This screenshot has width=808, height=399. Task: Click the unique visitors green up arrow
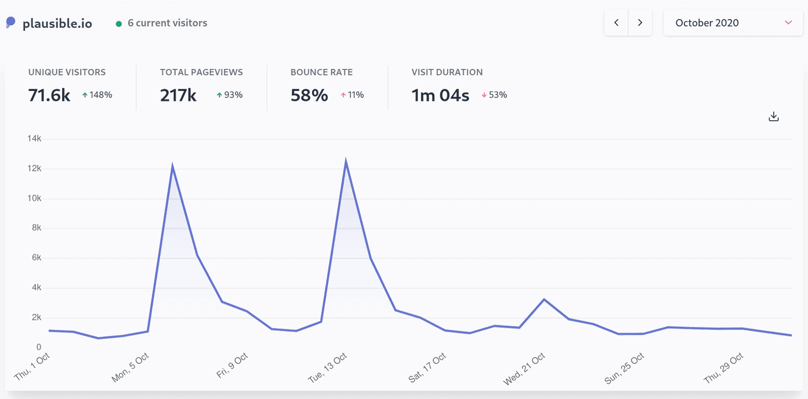click(x=85, y=95)
